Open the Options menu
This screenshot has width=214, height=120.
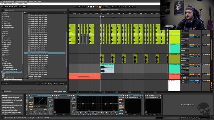coord(20,4)
